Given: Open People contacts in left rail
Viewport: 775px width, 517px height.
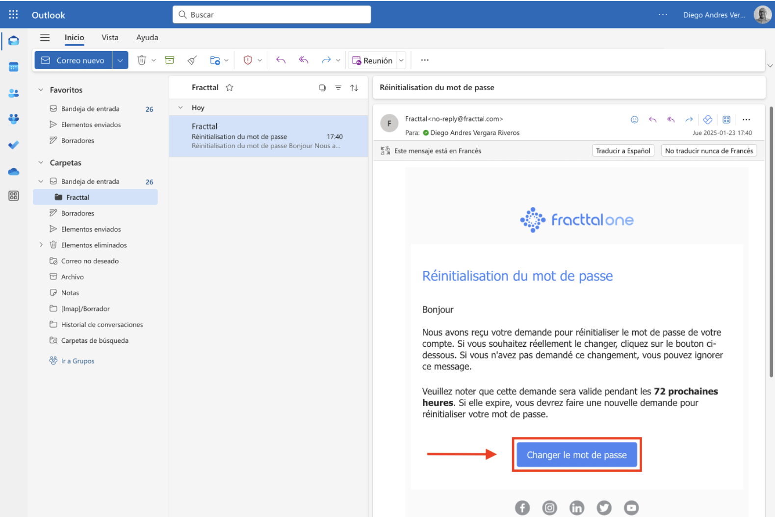Looking at the screenshot, I should (x=14, y=93).
